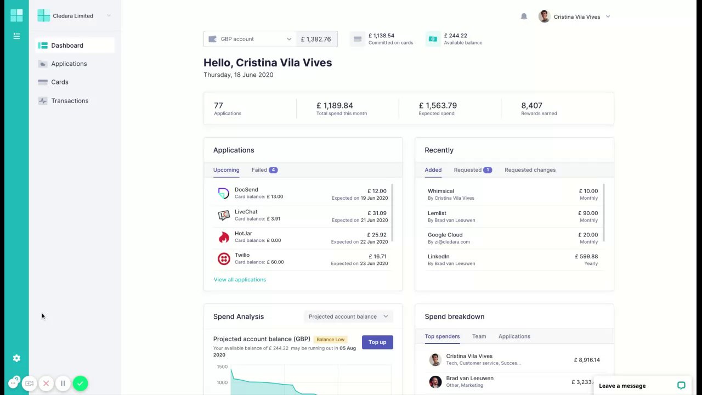This screenshot has height=395, width=702.
Task: Show the Added tab under Recently
Action: pos(433,170)
